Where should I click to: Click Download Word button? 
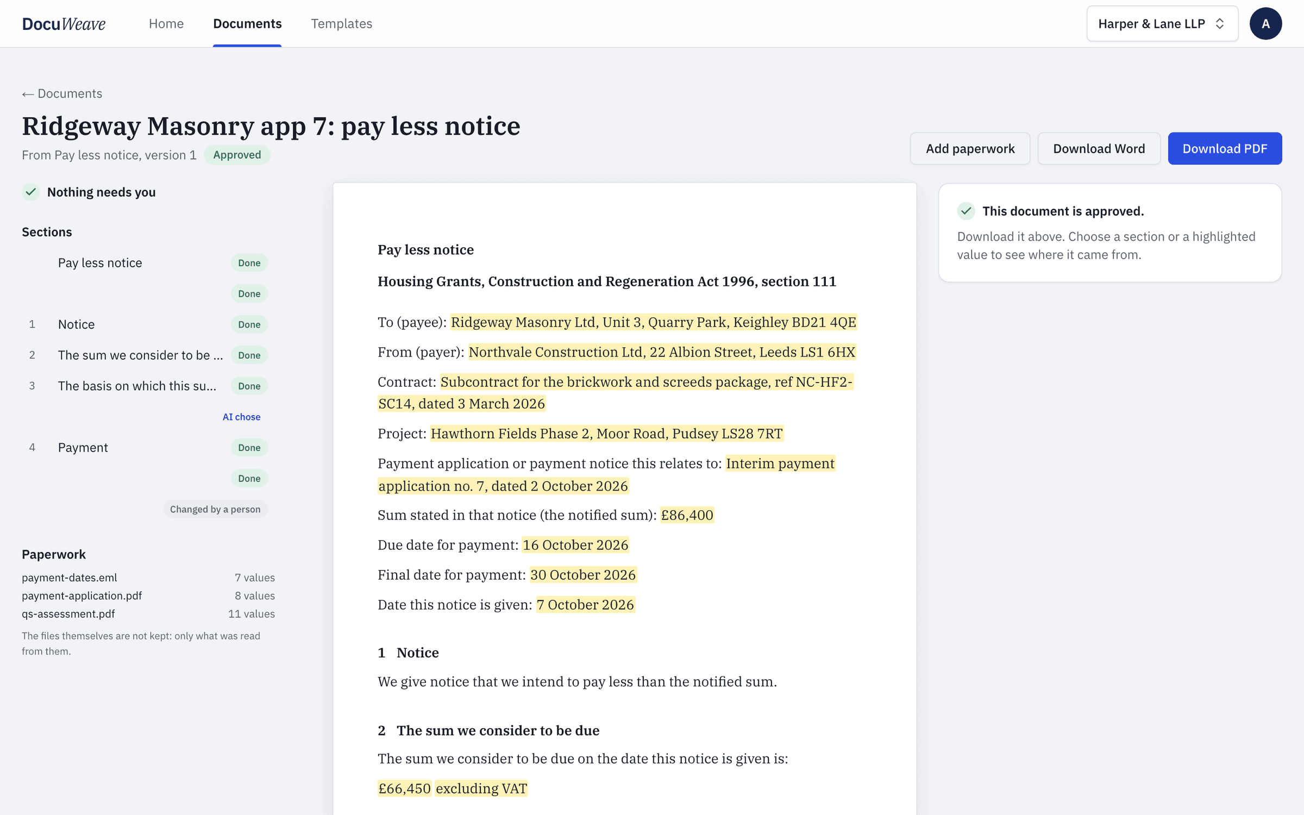(x=1099, y=148)
